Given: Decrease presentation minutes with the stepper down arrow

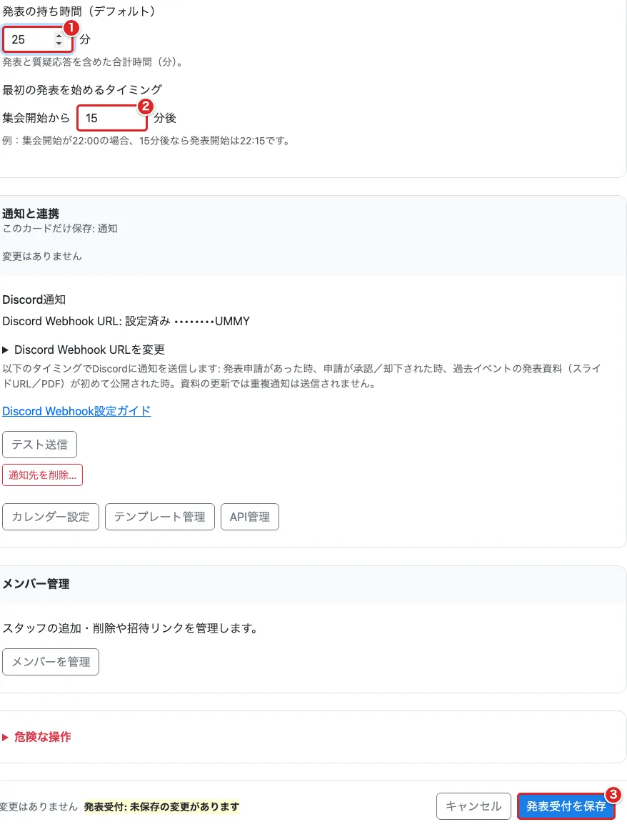Looking at the screenshot, I should tap(59, 43).
